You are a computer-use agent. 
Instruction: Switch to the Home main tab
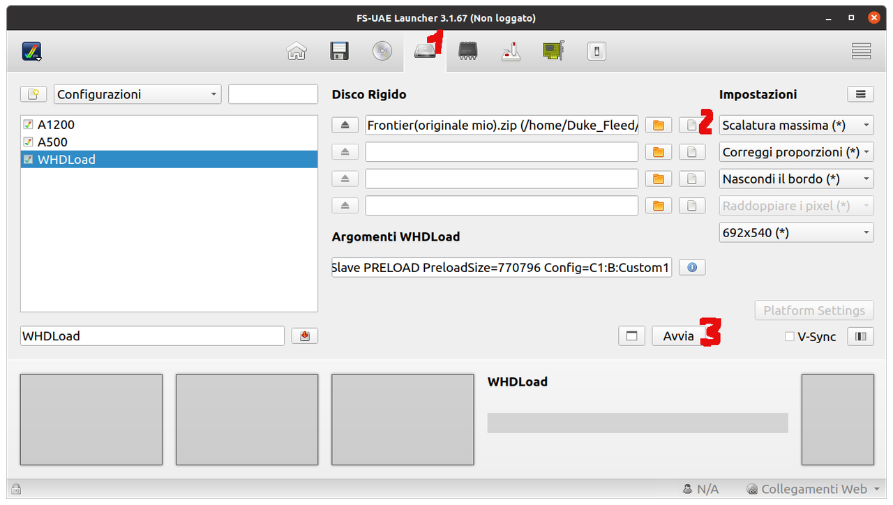[x=297, y=51]
